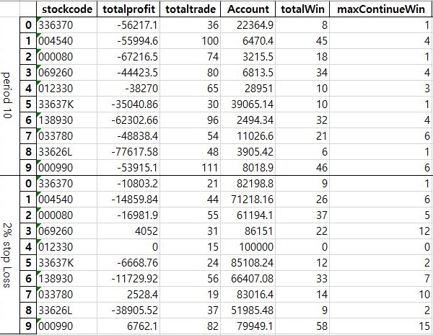Select the maxContinueWin column header

(381, 9)
